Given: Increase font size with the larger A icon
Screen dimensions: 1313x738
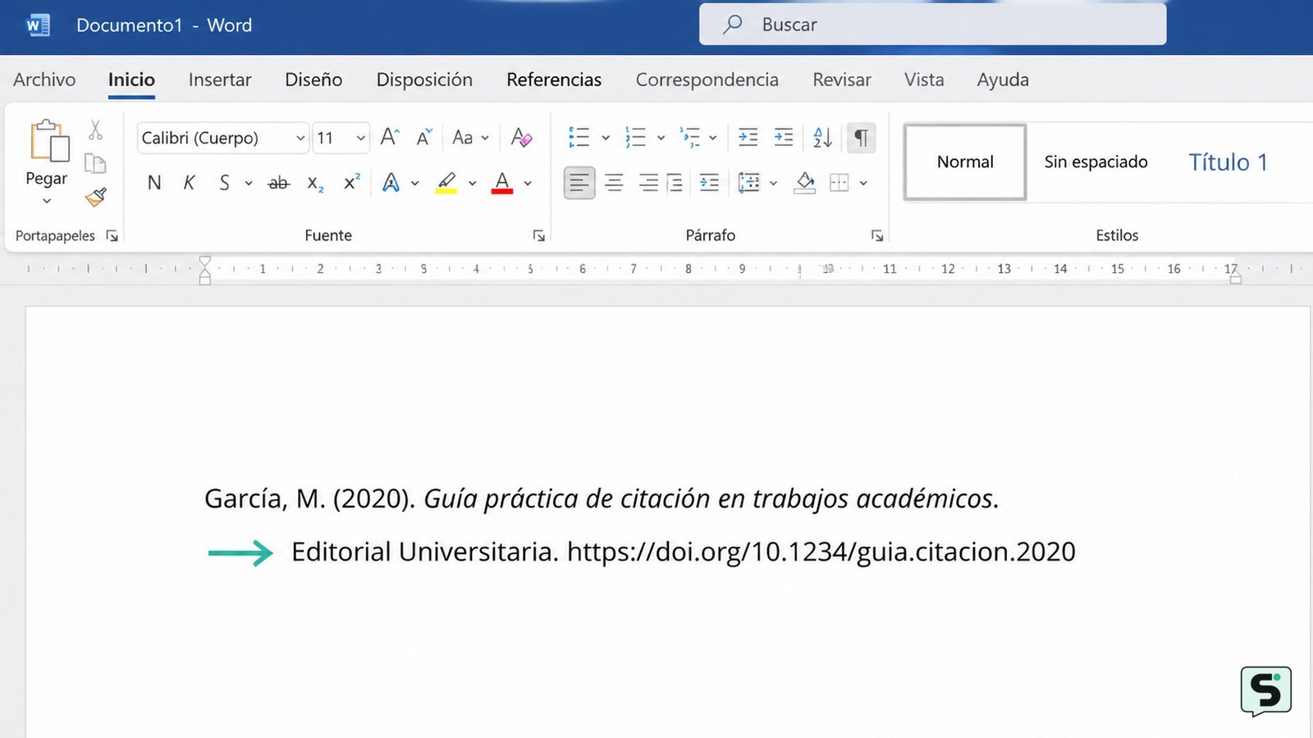Looking at the screenshot, I should click(x=390, y=137).
